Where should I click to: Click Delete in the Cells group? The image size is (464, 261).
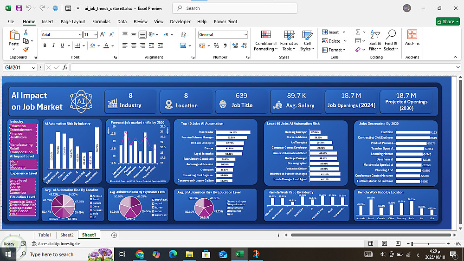click(334, 41)
